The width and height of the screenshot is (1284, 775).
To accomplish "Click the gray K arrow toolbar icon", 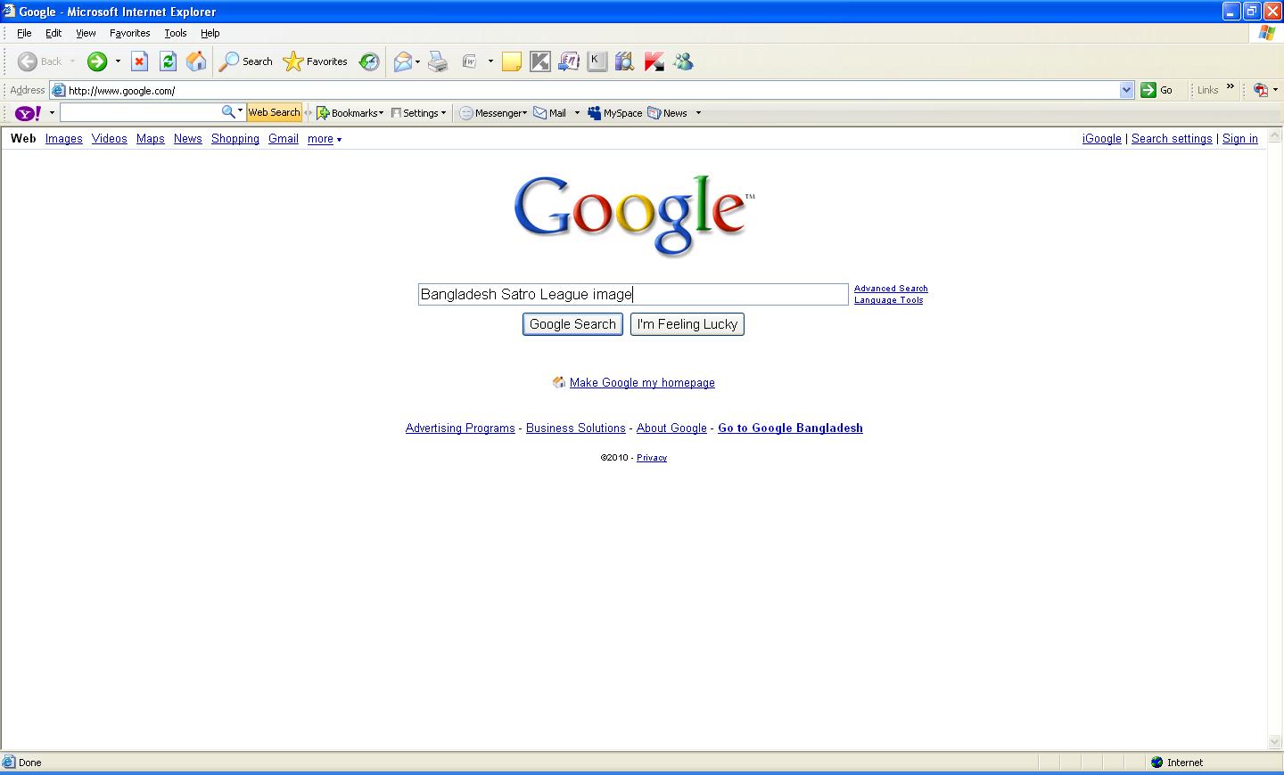I will click(x=540, y=61).
